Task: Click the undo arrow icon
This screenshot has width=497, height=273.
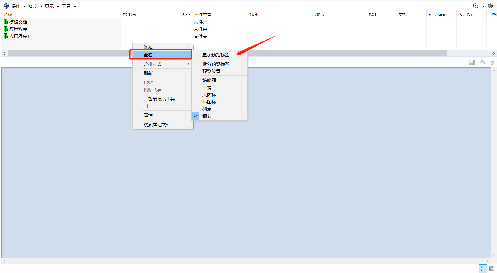Action: click(x=482, y=63)
